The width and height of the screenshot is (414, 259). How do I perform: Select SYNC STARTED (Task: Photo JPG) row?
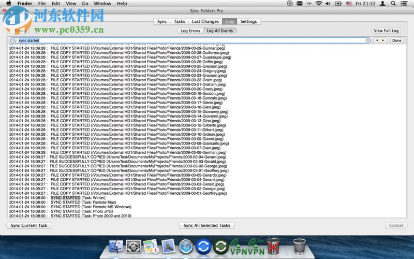[61, 211]
